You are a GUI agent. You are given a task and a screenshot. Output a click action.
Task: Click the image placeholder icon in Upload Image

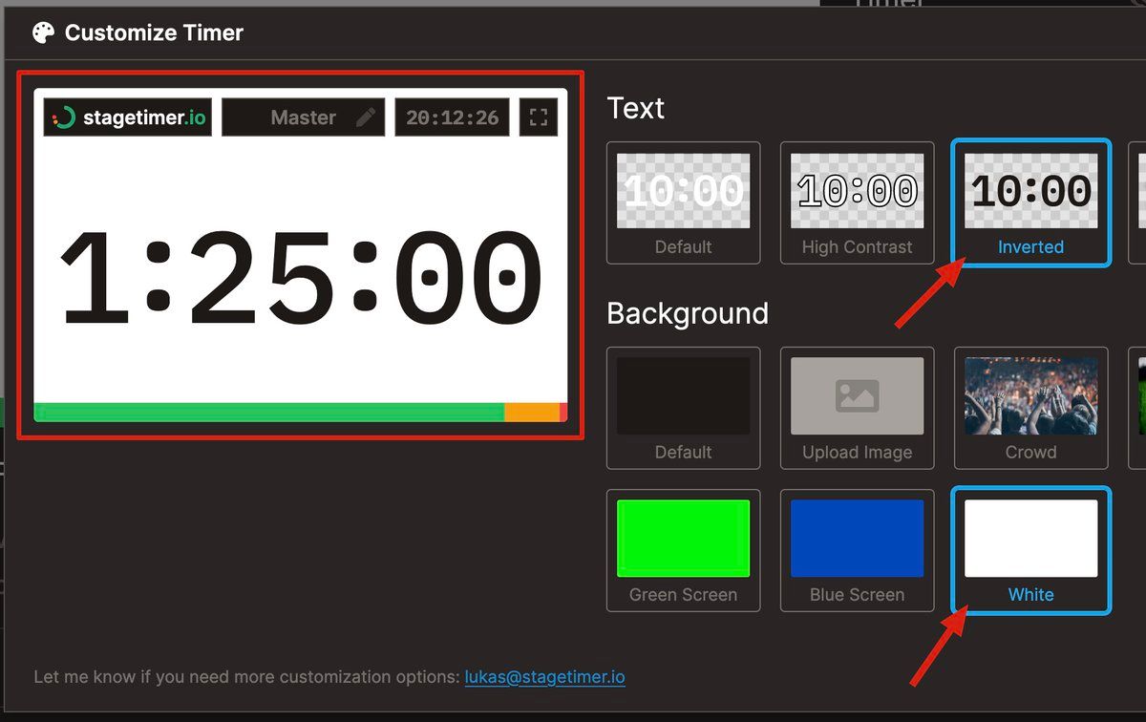pos(857,395)
